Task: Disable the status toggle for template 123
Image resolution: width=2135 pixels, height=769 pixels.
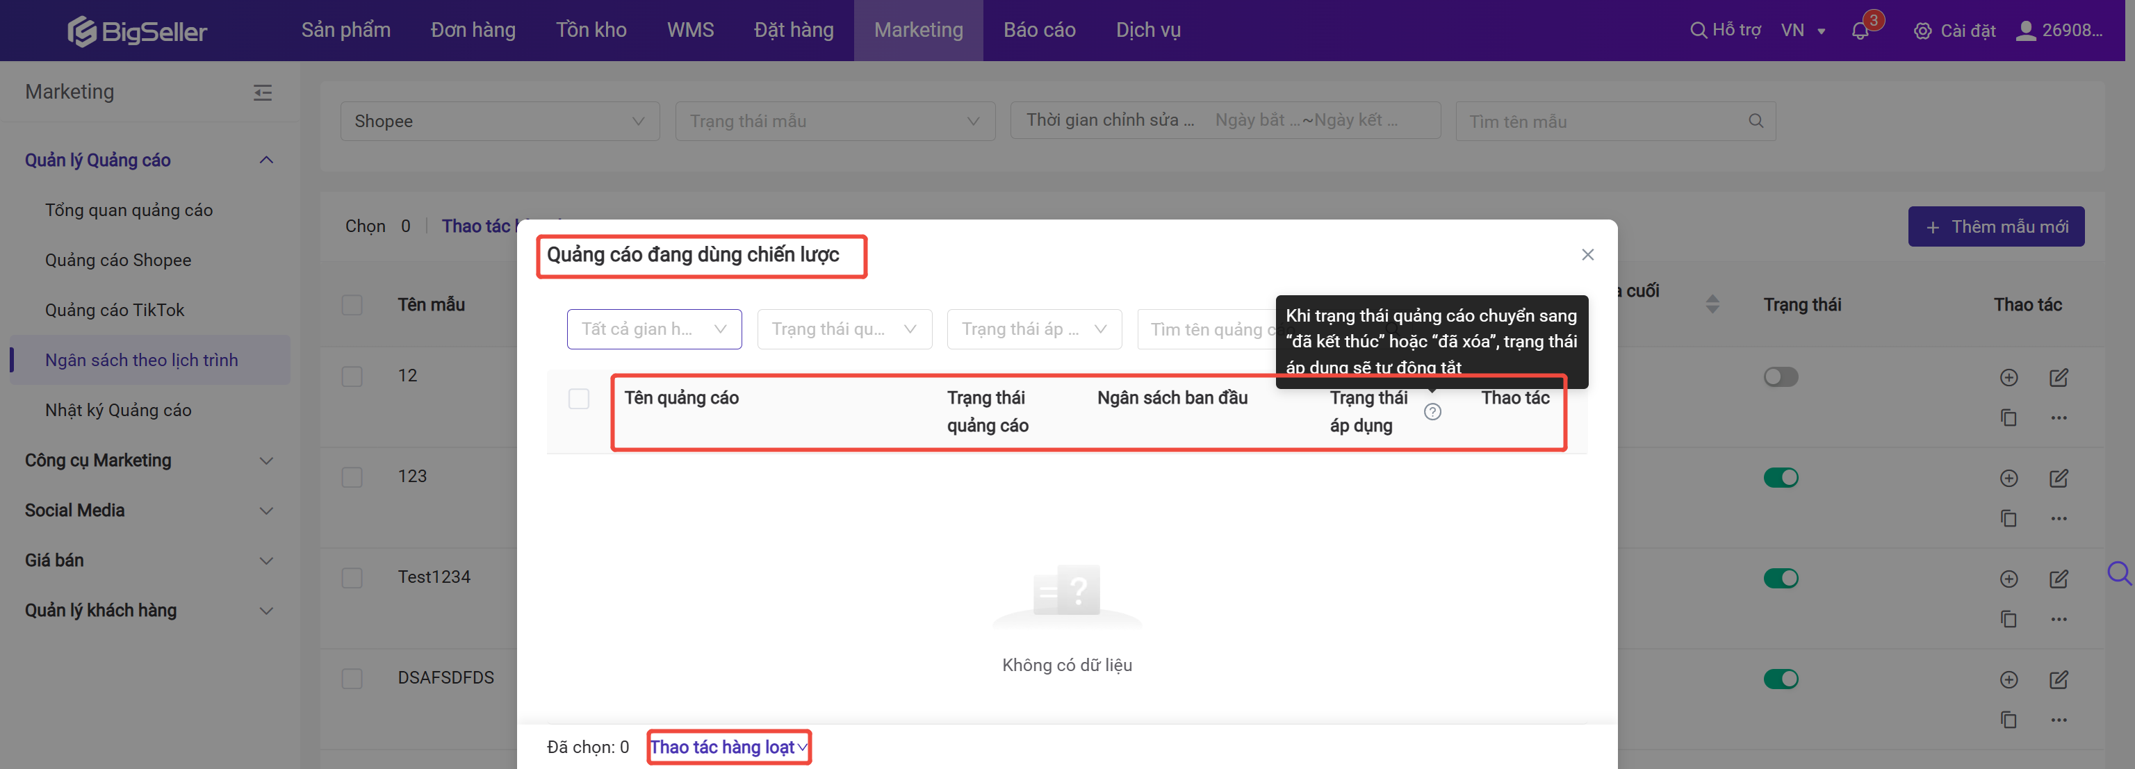Action: tap(1781, 478)
